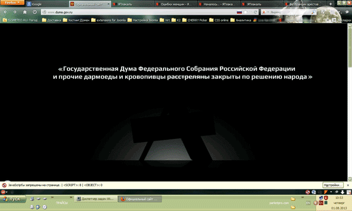This screenshot has width=352, height=211.
Task: Click the NoScript icon in notification bar
Action: point(4,185)
